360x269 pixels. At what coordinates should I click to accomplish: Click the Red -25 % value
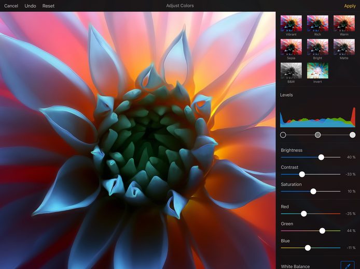point(350,214)
